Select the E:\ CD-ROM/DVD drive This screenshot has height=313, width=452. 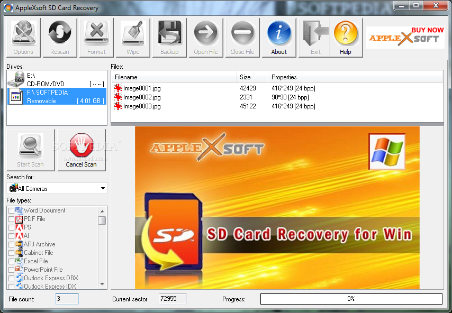tap(57, 79)
